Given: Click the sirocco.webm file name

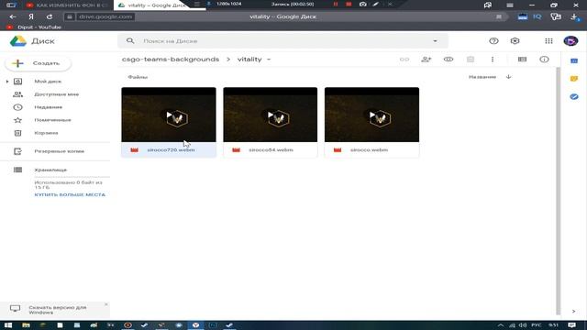Looking at the screenshot, I should click(369, 150).
